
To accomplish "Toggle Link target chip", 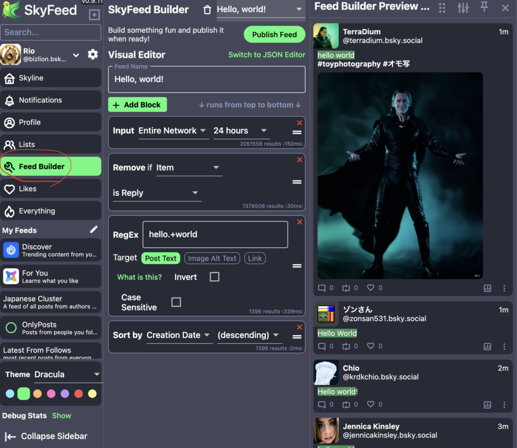I will [255, 258].
